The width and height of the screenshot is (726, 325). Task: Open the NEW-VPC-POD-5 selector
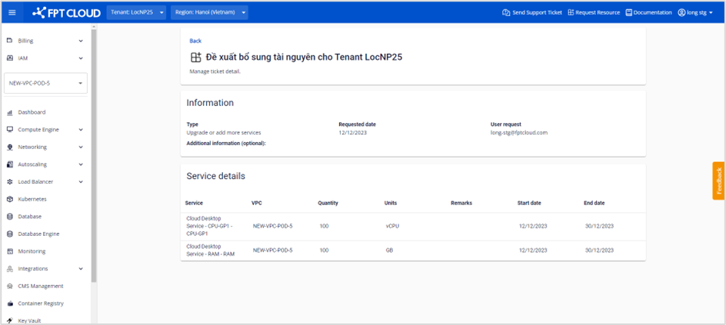[x=46, y=83]
